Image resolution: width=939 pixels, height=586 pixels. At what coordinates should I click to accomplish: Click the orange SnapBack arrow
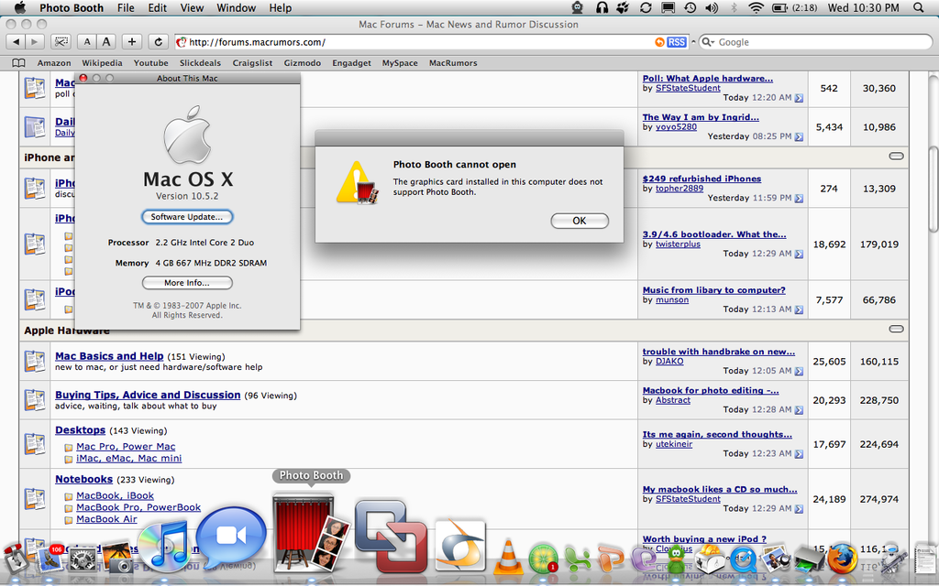click(659, 42)
